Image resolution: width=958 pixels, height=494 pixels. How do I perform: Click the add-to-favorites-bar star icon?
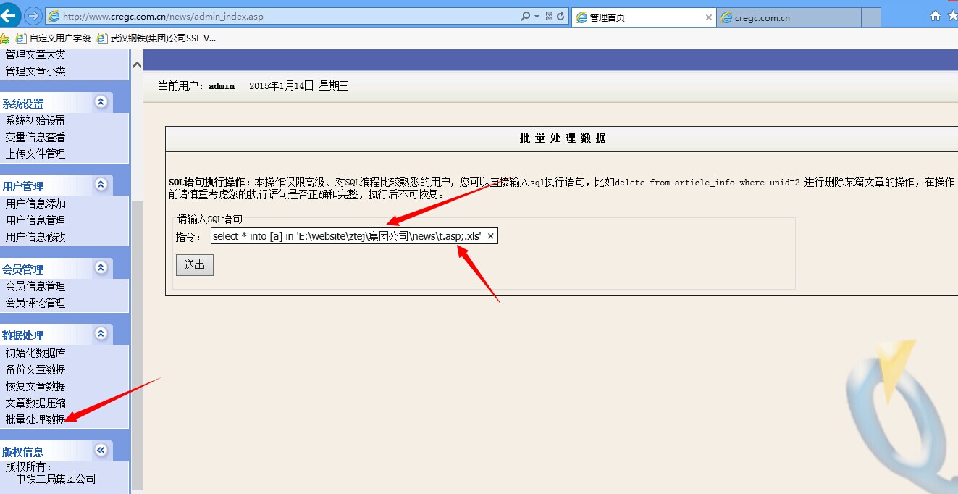[x=4, y=38]
